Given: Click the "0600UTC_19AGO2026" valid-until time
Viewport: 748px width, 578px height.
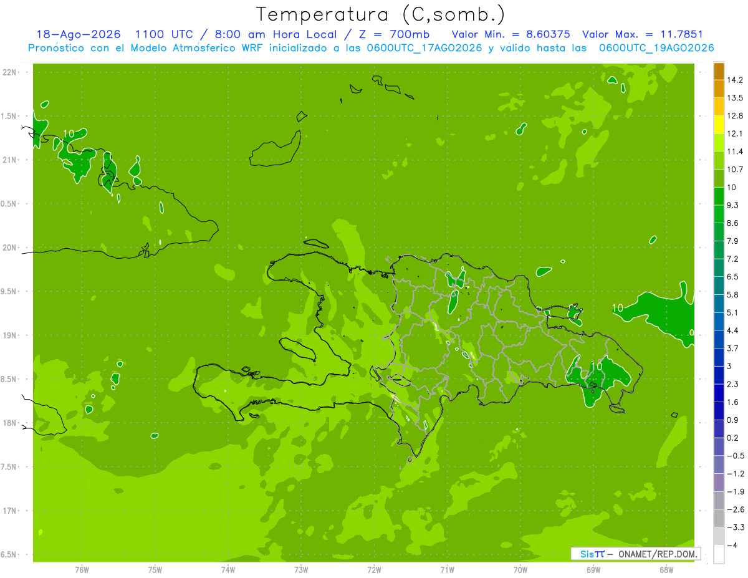Looking at the screenshot, I should pyautogui.click(x=656, y=48).
